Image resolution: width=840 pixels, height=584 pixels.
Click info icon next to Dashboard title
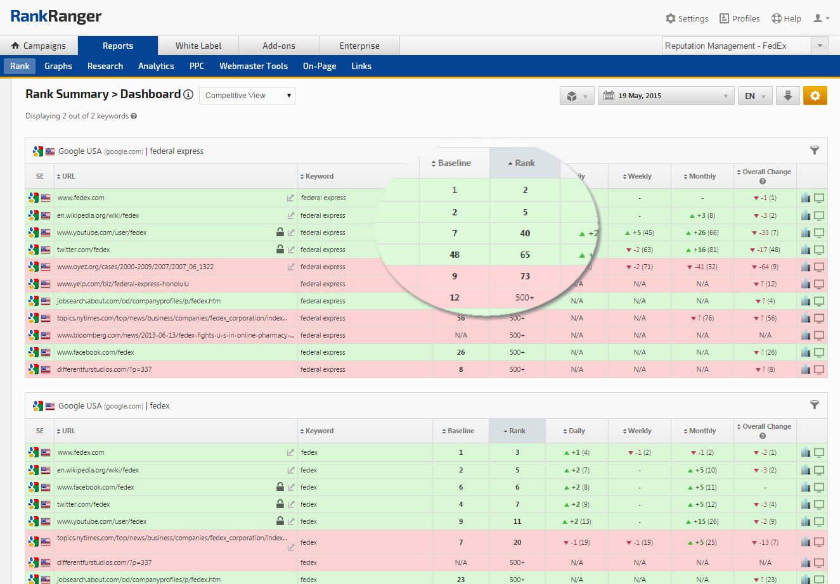point(188,94)
